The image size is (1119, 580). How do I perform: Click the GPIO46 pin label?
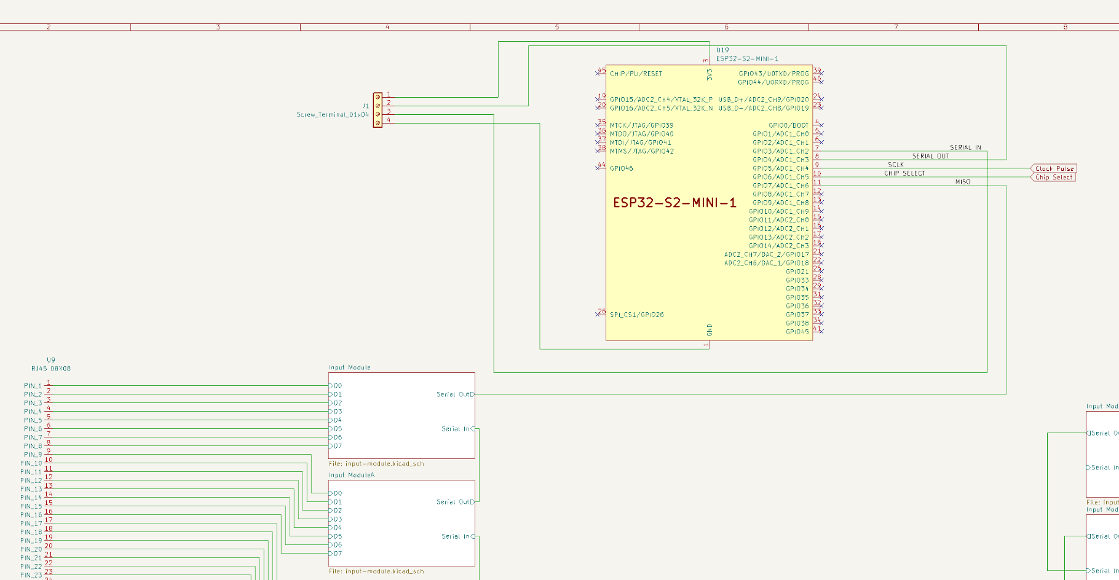coord(622,168)
